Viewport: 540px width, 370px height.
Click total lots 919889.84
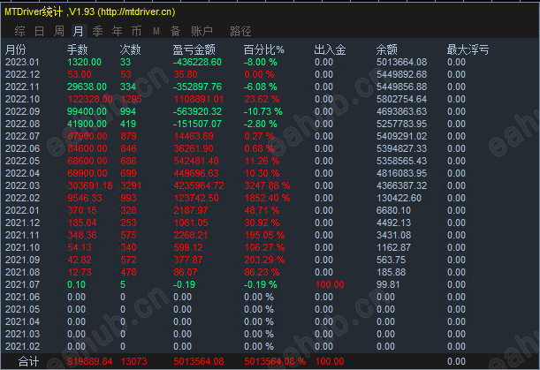(x=90, y=362)
